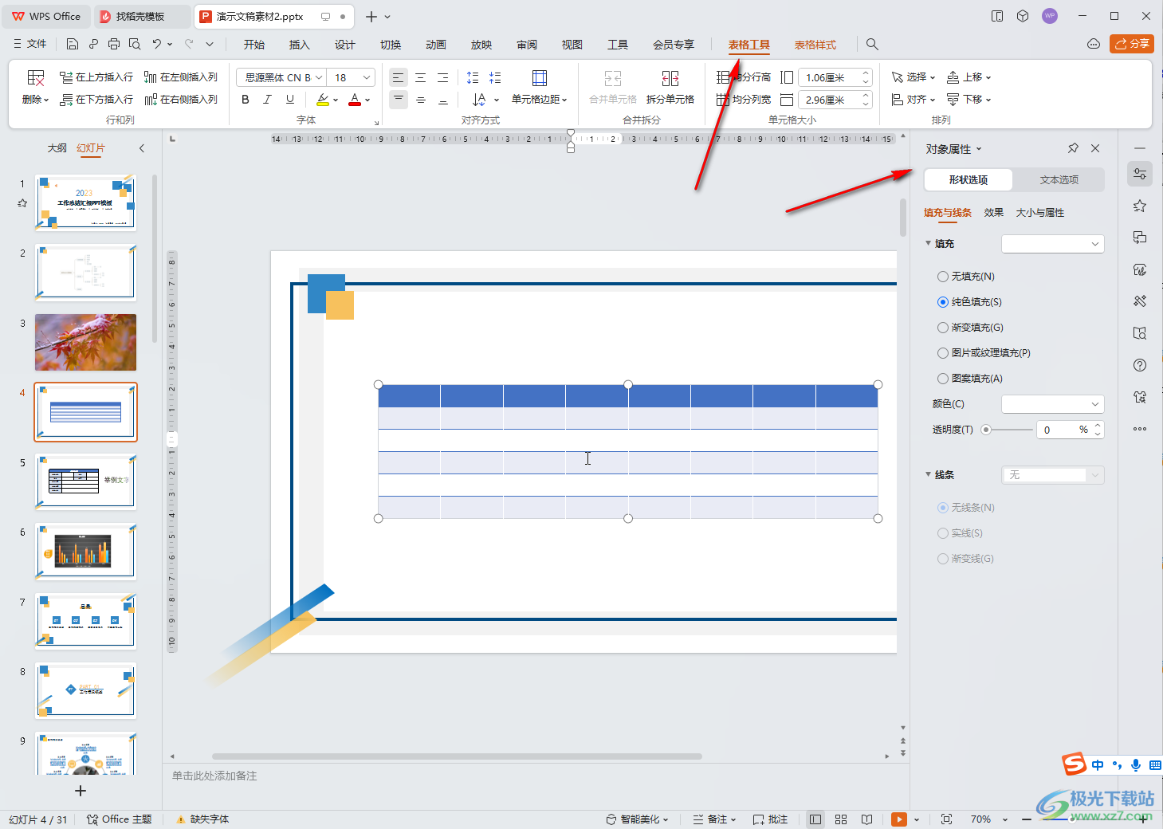The width and height of the screenshot is (1163, 829).
Task: Click the row height input field
Action: (x=828, y=77)
